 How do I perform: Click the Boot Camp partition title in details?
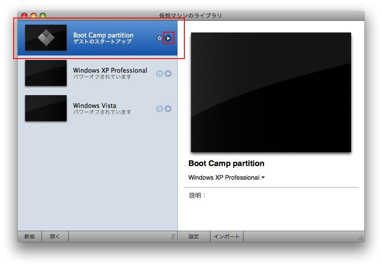tap(226, 163)
